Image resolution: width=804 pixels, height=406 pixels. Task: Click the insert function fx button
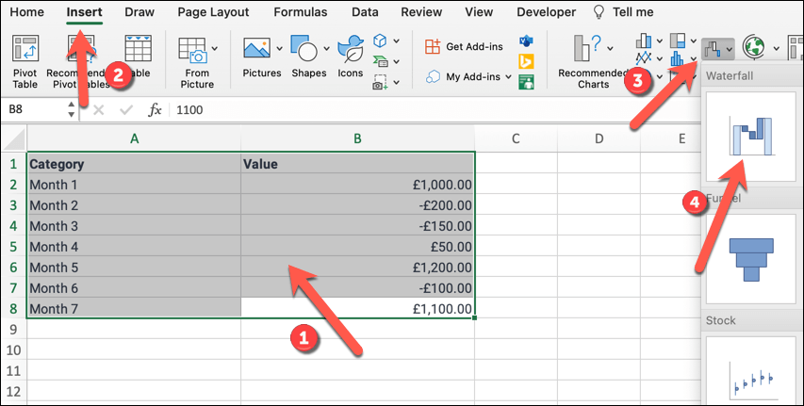[x=156, y=110]
